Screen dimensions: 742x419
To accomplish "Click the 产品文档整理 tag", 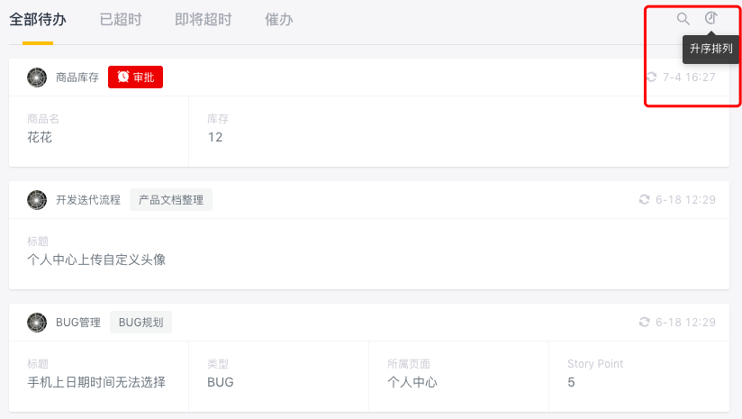I will [171, 200].
